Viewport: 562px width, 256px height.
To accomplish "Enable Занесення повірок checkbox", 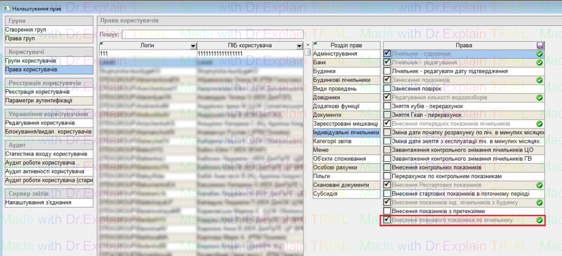I will [x=387, y=89].
